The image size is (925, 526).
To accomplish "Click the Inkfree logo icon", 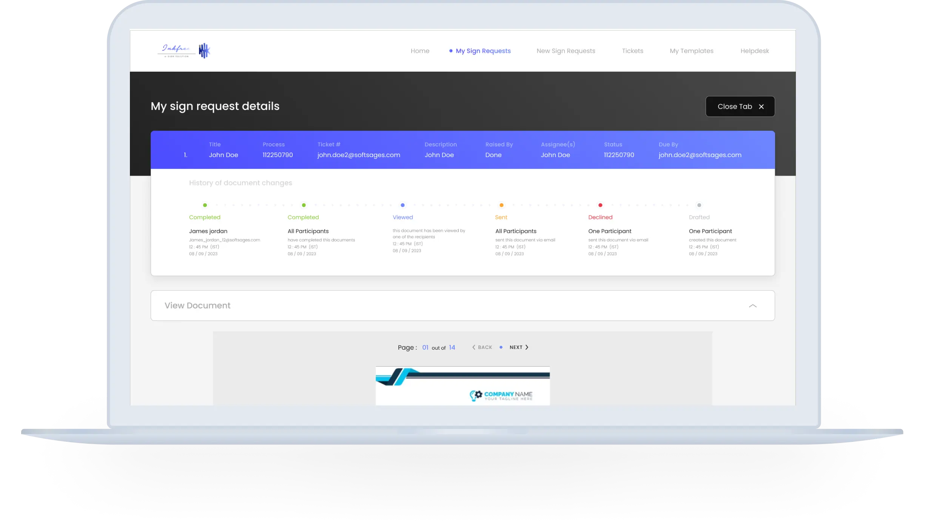I will pos(204,51).
